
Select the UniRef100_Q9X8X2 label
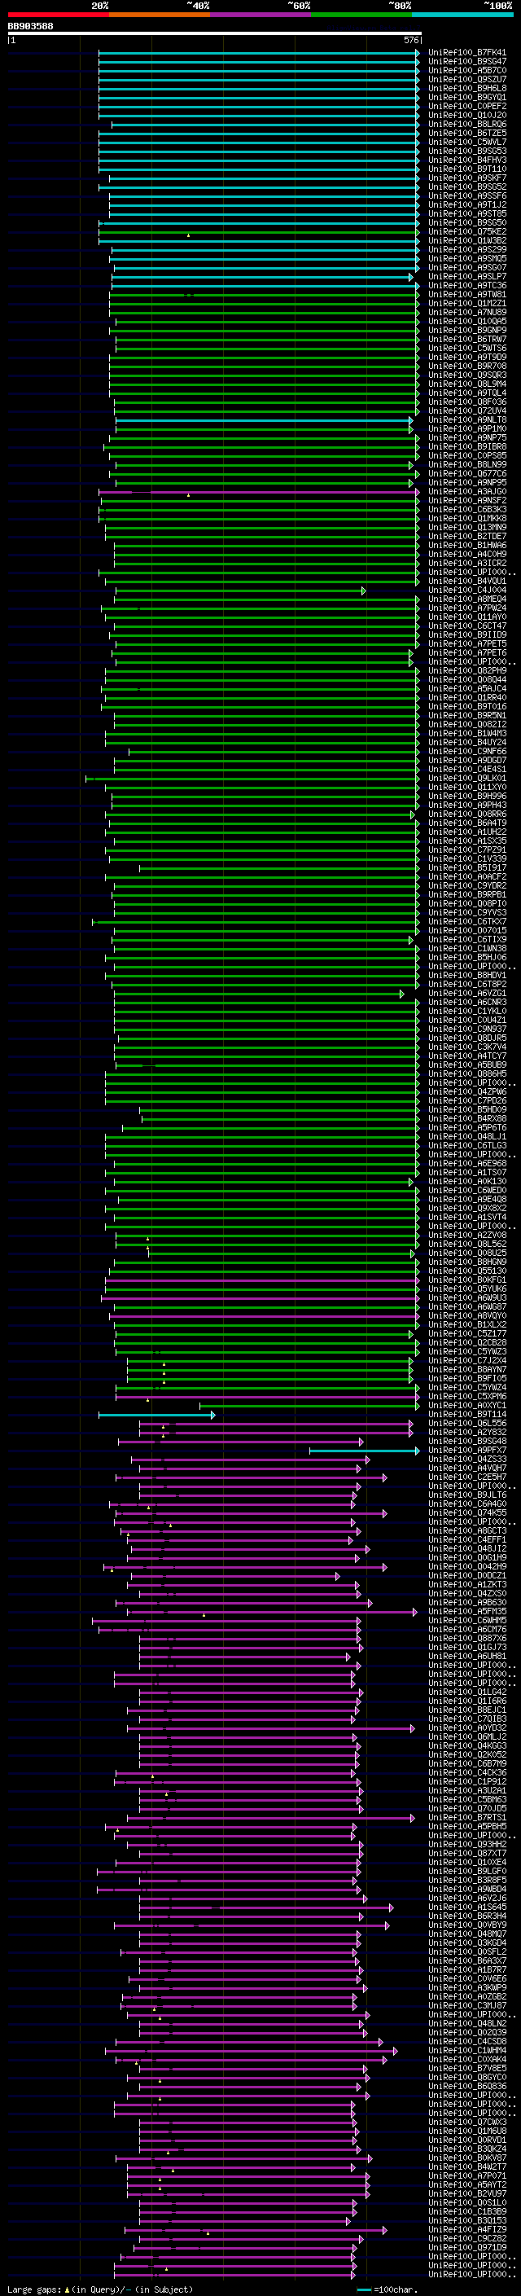click(466, 1208)
